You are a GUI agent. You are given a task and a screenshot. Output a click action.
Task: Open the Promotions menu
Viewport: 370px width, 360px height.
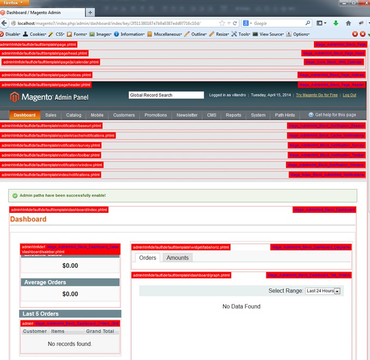pyautogui.click(x=155, y=115)
